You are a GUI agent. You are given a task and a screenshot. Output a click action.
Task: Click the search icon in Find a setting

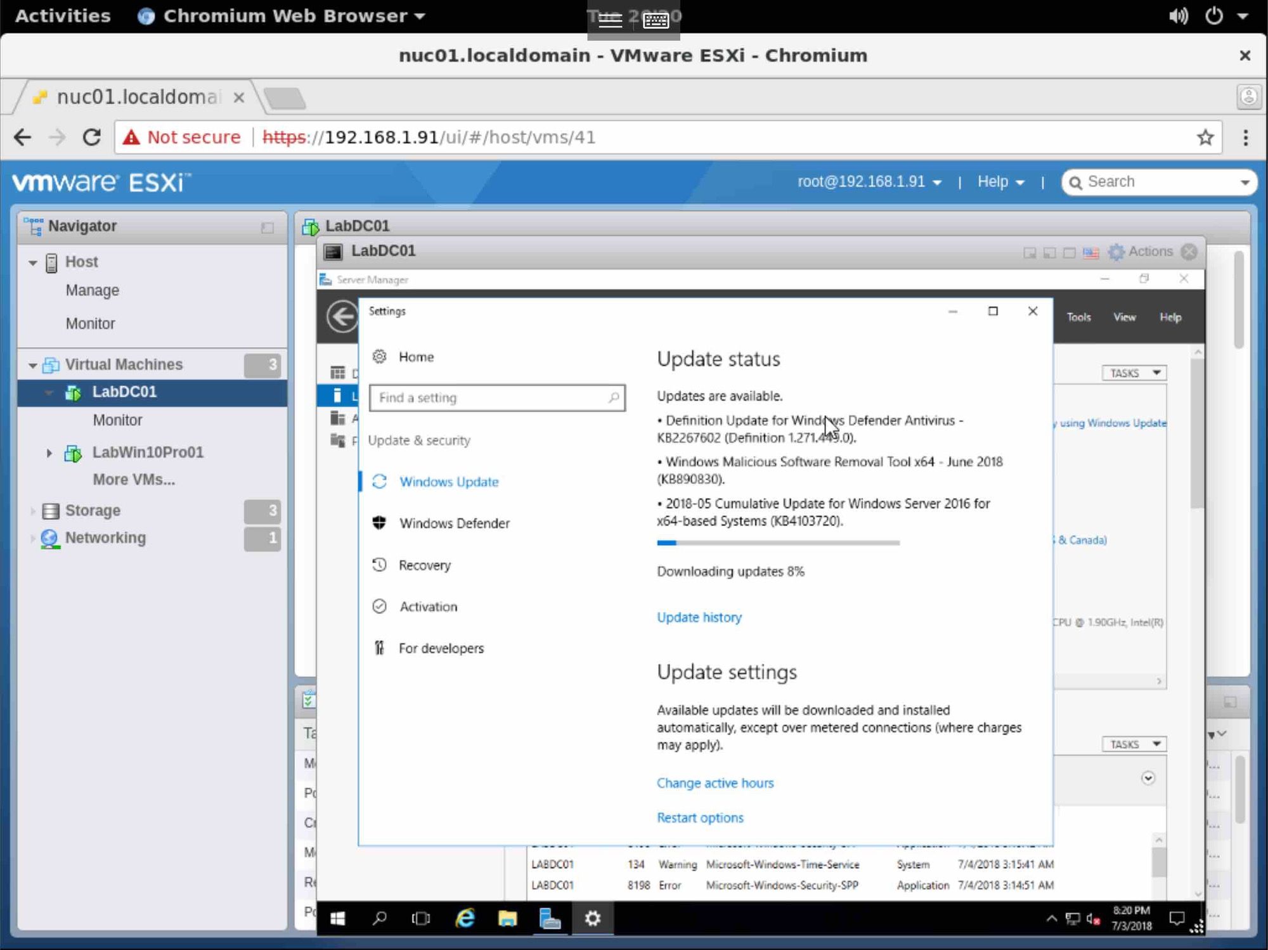coord(613,397)
